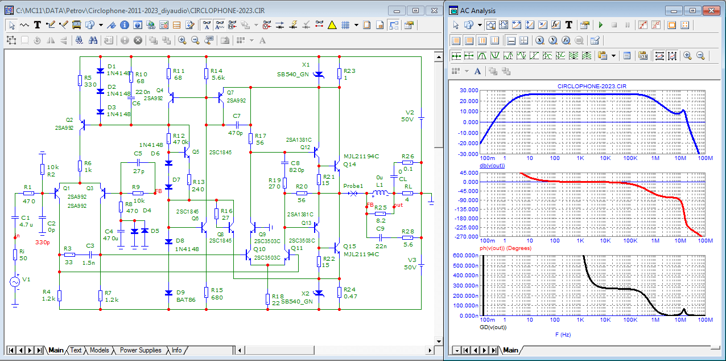This screenshot has height=361, width=726.
Task: Open the align grid dropdown in schematic second toolbar
Action: [252, 40]
